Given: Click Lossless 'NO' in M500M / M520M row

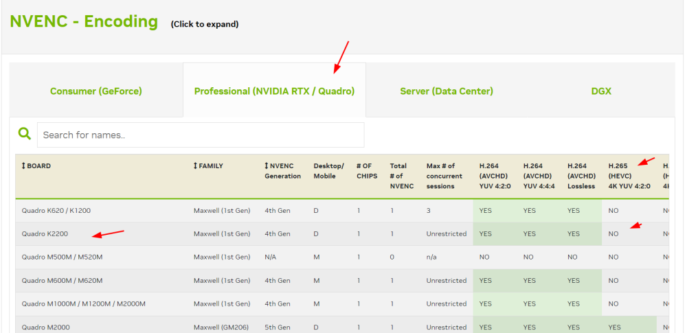Looking at the screenshot, I should (573, 257).
